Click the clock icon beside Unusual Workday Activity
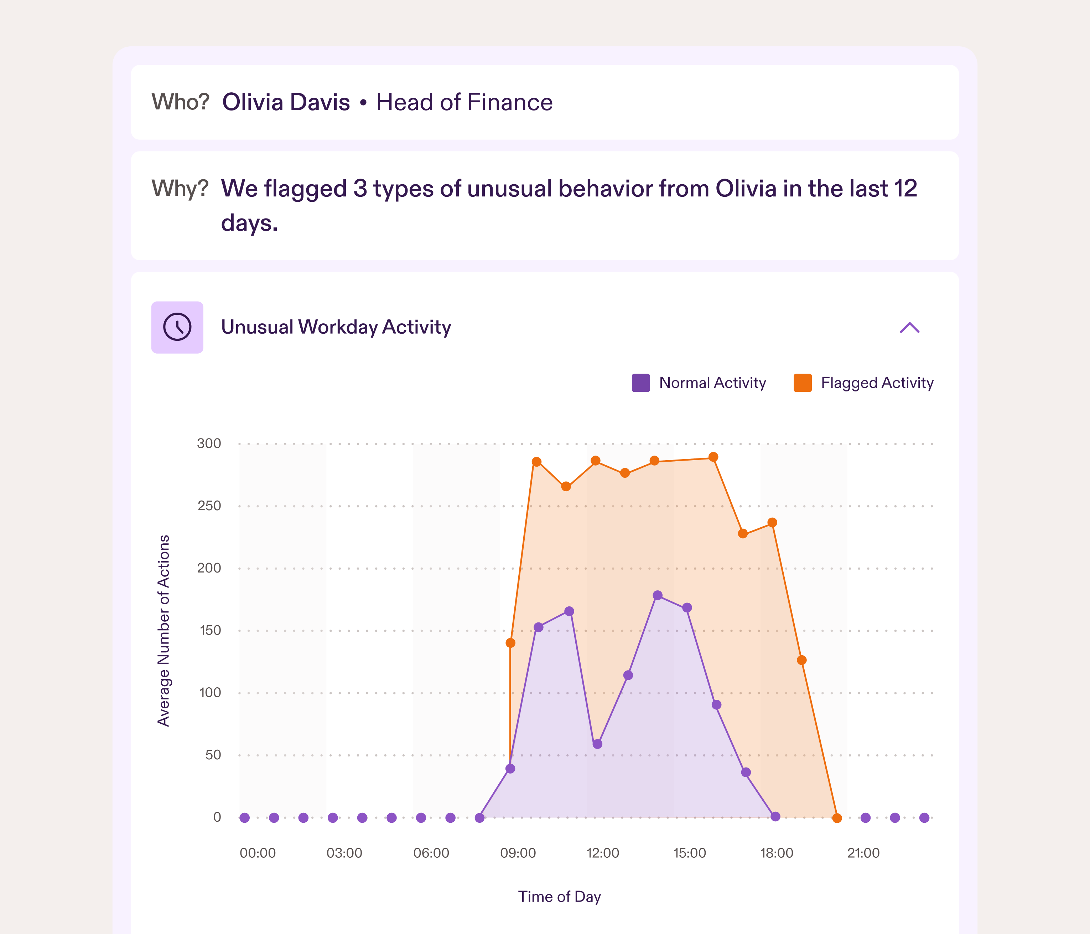This screenshot has width=1090, height=934. click(177, 328)
